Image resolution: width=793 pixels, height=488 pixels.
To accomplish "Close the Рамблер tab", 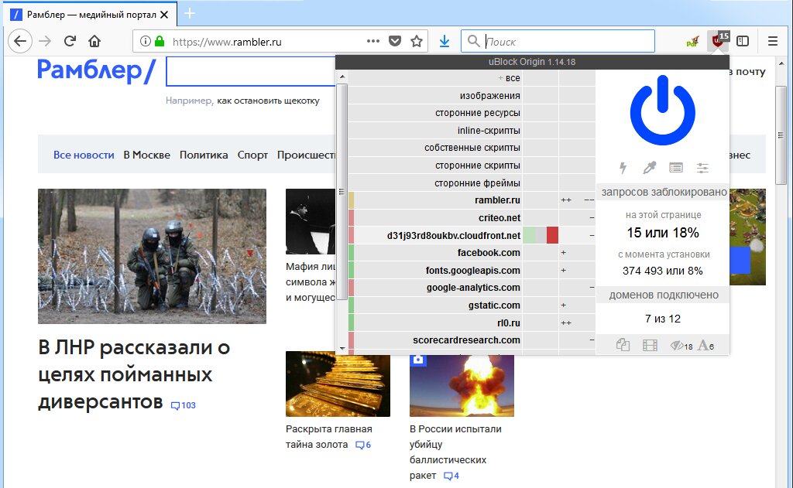I will [164, 15].
